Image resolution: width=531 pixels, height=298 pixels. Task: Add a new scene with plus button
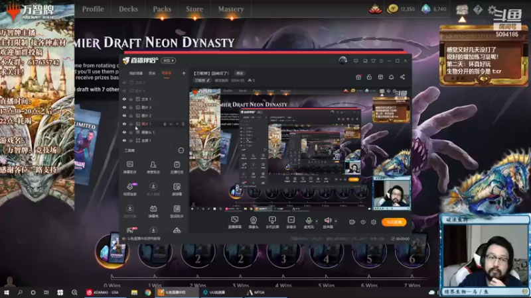[x=184, y=73]
